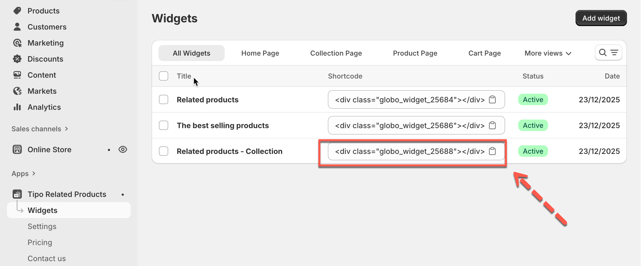Image resolution: width=641 pixels, height=266 pixels.
Task: Switch to Product Page tab
Action: (415, 53)
